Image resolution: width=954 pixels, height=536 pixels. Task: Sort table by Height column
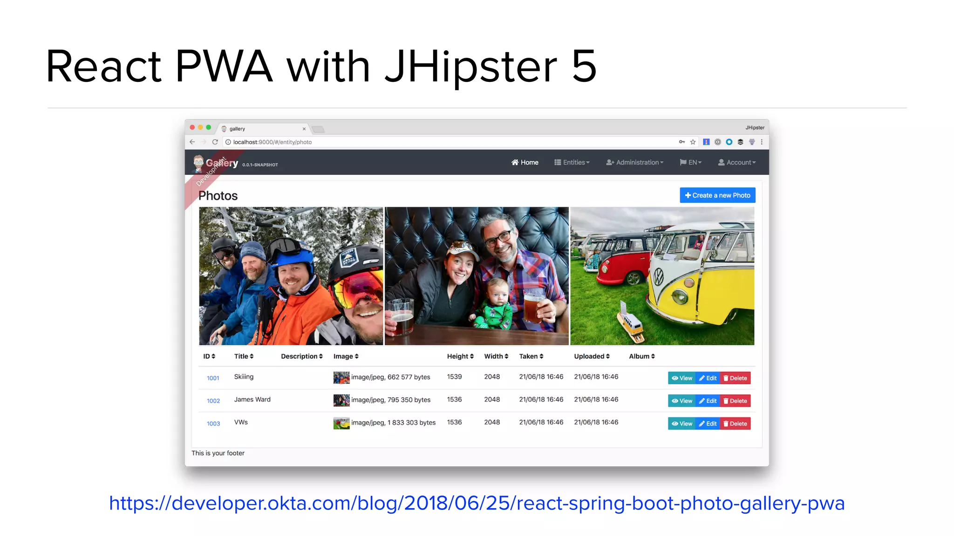click(460, 356)
